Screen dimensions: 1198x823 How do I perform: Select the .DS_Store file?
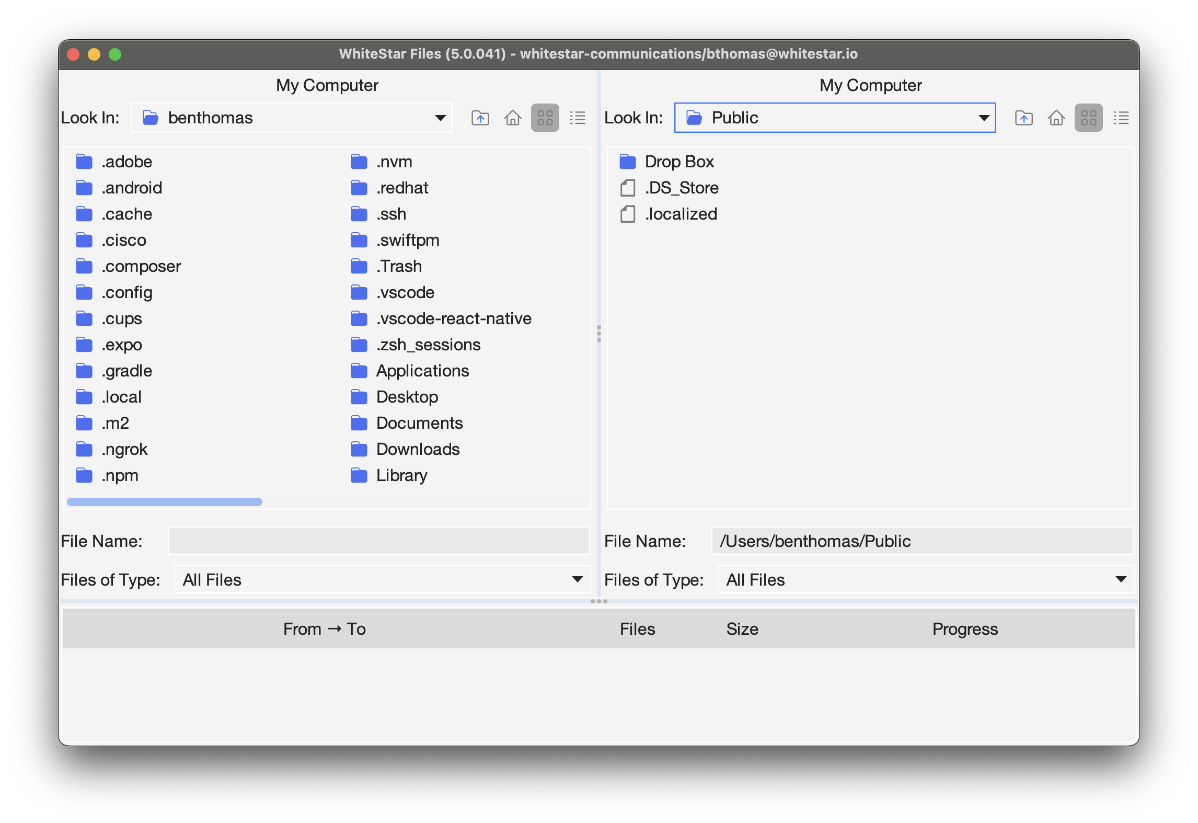pos(669,188)
